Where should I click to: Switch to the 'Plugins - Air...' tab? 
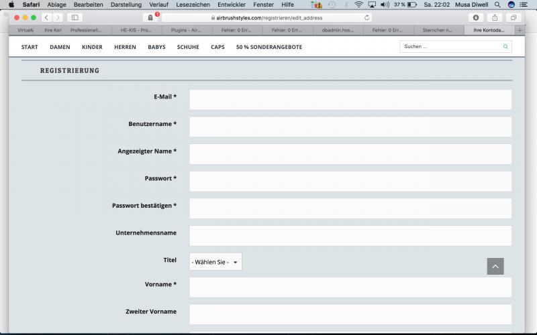tap(185, 30)
